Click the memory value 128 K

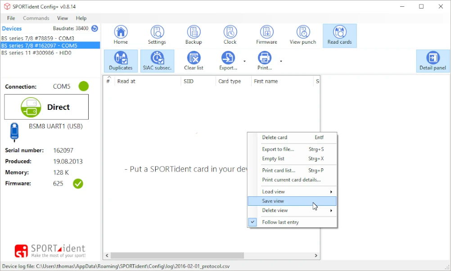point(61,172)
